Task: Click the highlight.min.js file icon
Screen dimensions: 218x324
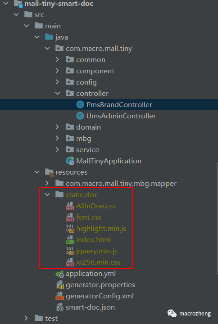Action: 70,229
